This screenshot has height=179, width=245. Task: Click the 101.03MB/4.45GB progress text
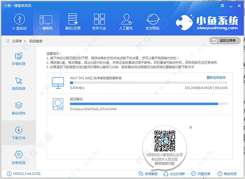pyautogui.click(x=198, y=88)
